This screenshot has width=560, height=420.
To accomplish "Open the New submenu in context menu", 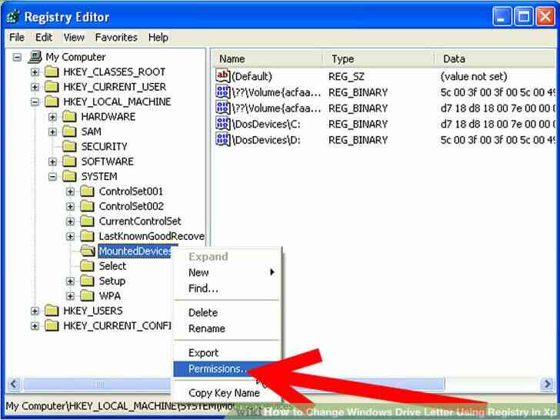I will point(227,272).
